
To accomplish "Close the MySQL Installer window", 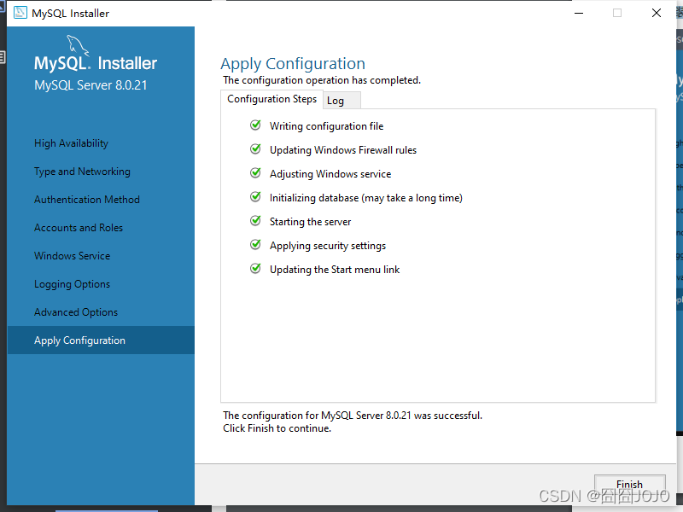I will [x=657, y=13].
